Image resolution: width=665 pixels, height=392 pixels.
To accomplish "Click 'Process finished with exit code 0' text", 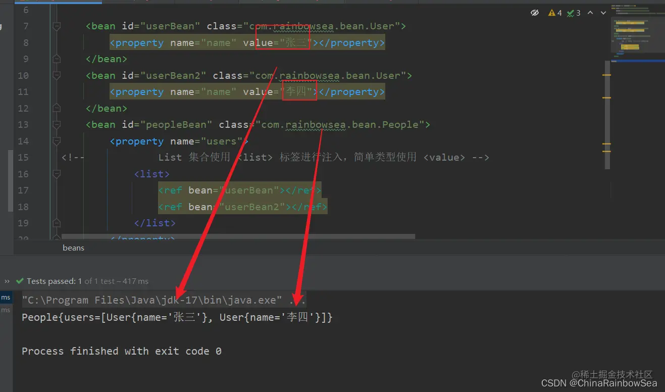I will [x=122, y=351].
